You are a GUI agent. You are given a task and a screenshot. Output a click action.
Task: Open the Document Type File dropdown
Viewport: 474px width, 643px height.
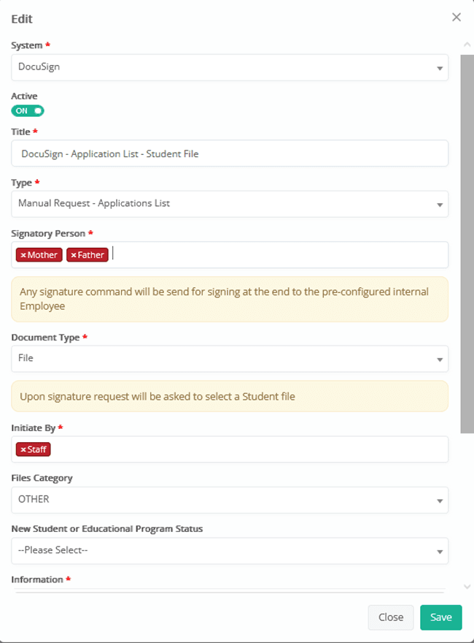pyautogui.click(x=230, y=359)
